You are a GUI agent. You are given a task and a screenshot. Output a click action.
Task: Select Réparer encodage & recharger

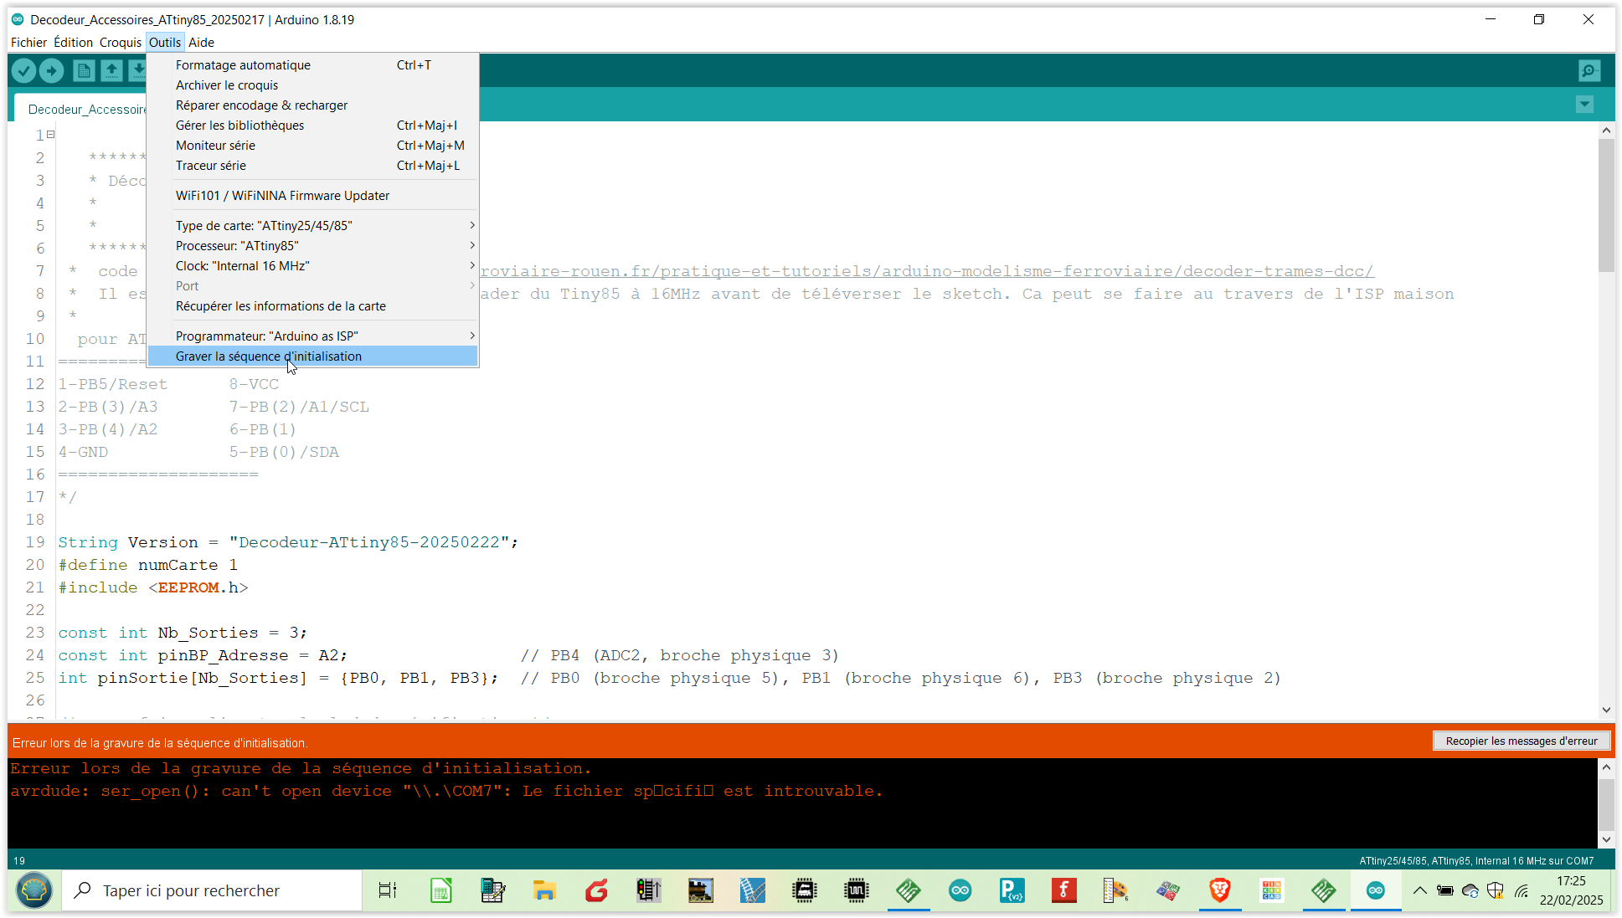tap(312, 105)
